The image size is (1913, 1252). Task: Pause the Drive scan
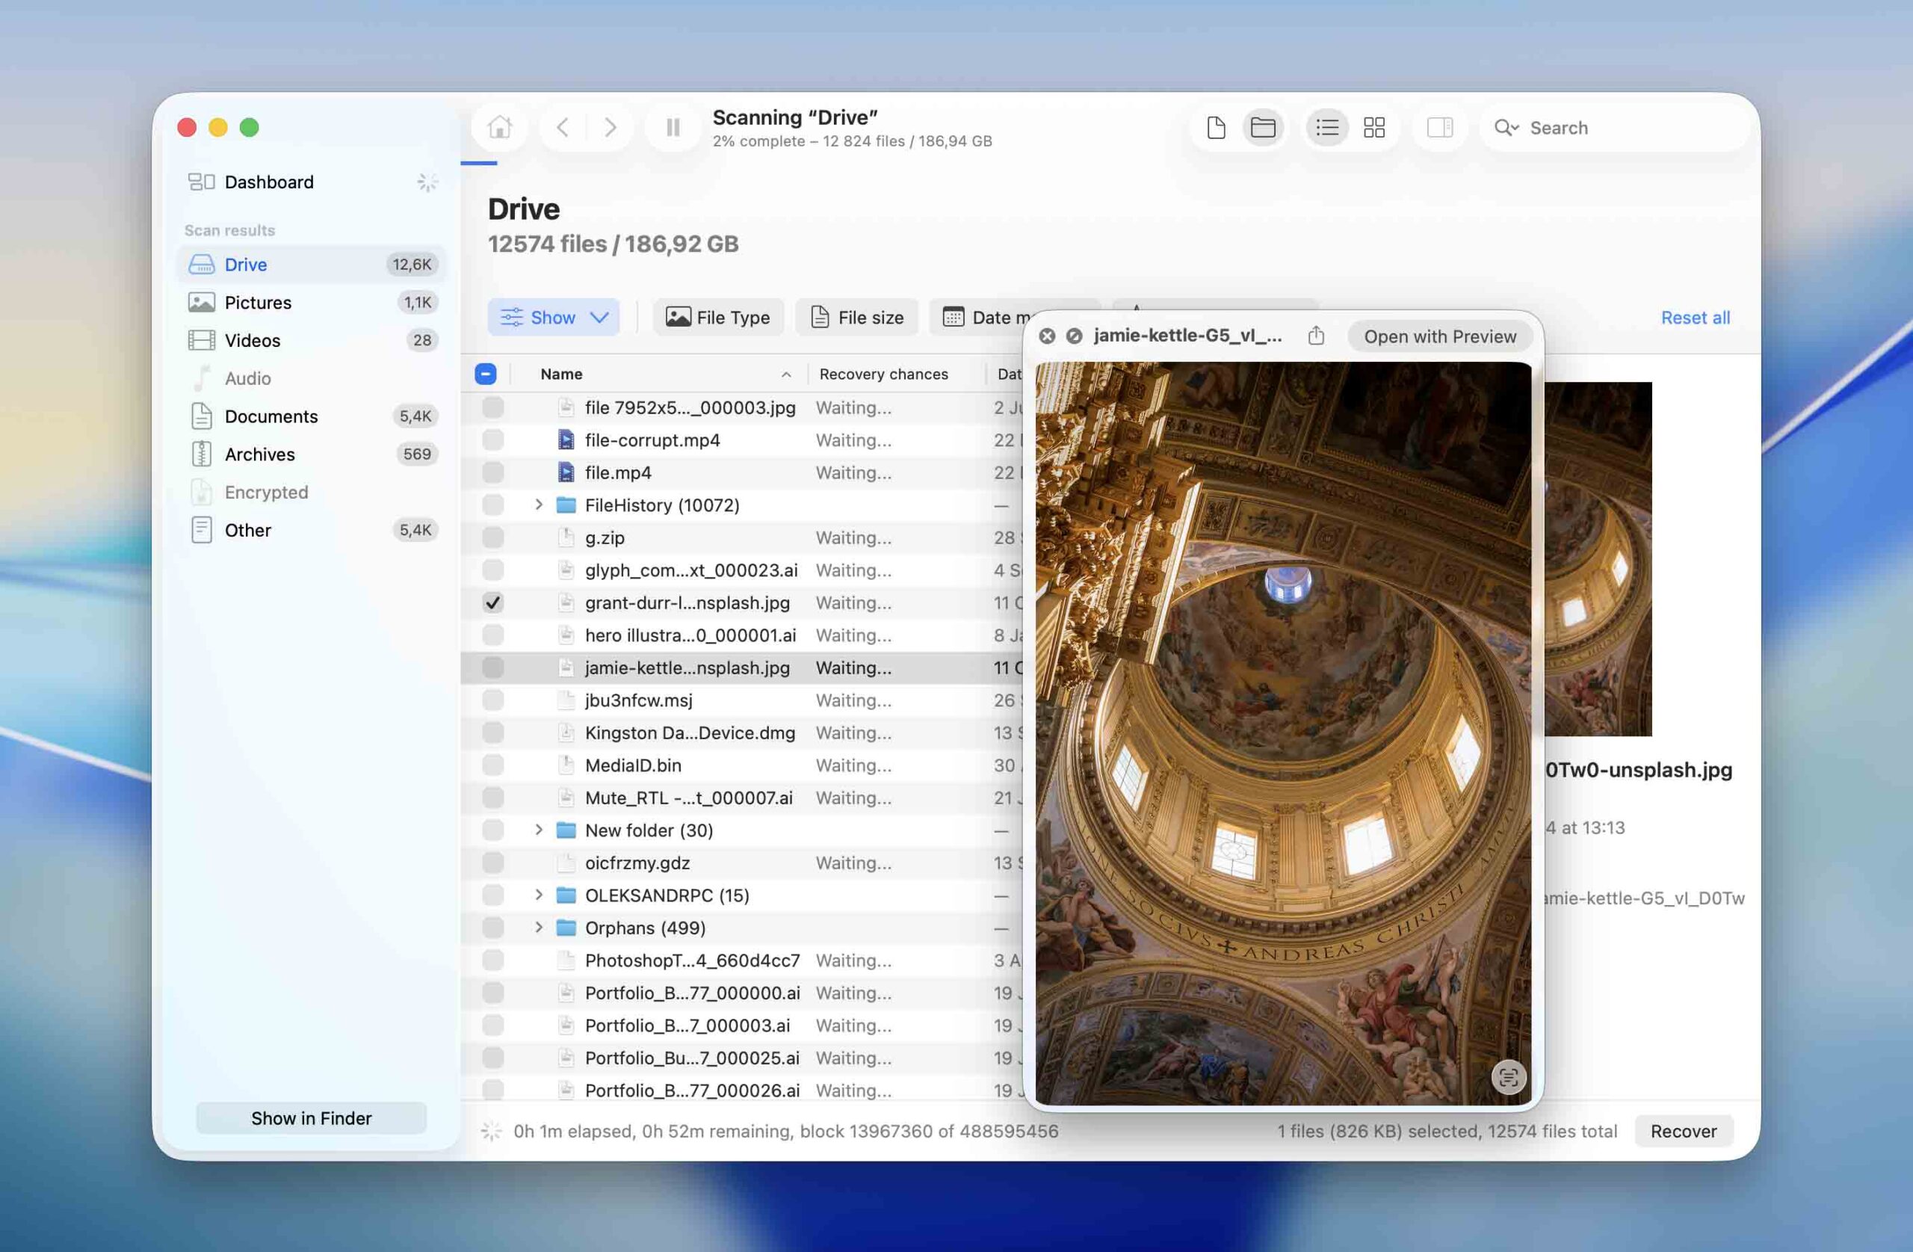pyautogui.click(x=673, y=127)
